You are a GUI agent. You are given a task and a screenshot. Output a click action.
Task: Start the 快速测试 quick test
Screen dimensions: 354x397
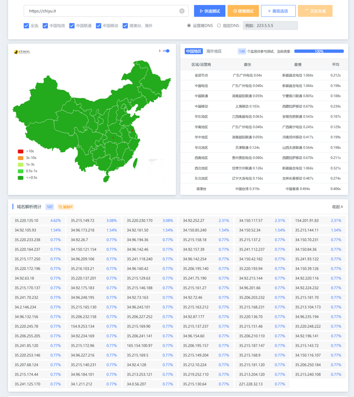pos(210,11)
